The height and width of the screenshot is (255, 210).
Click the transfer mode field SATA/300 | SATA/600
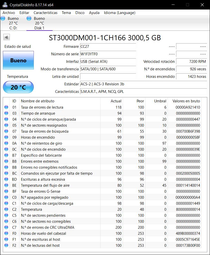pos(108,69)
